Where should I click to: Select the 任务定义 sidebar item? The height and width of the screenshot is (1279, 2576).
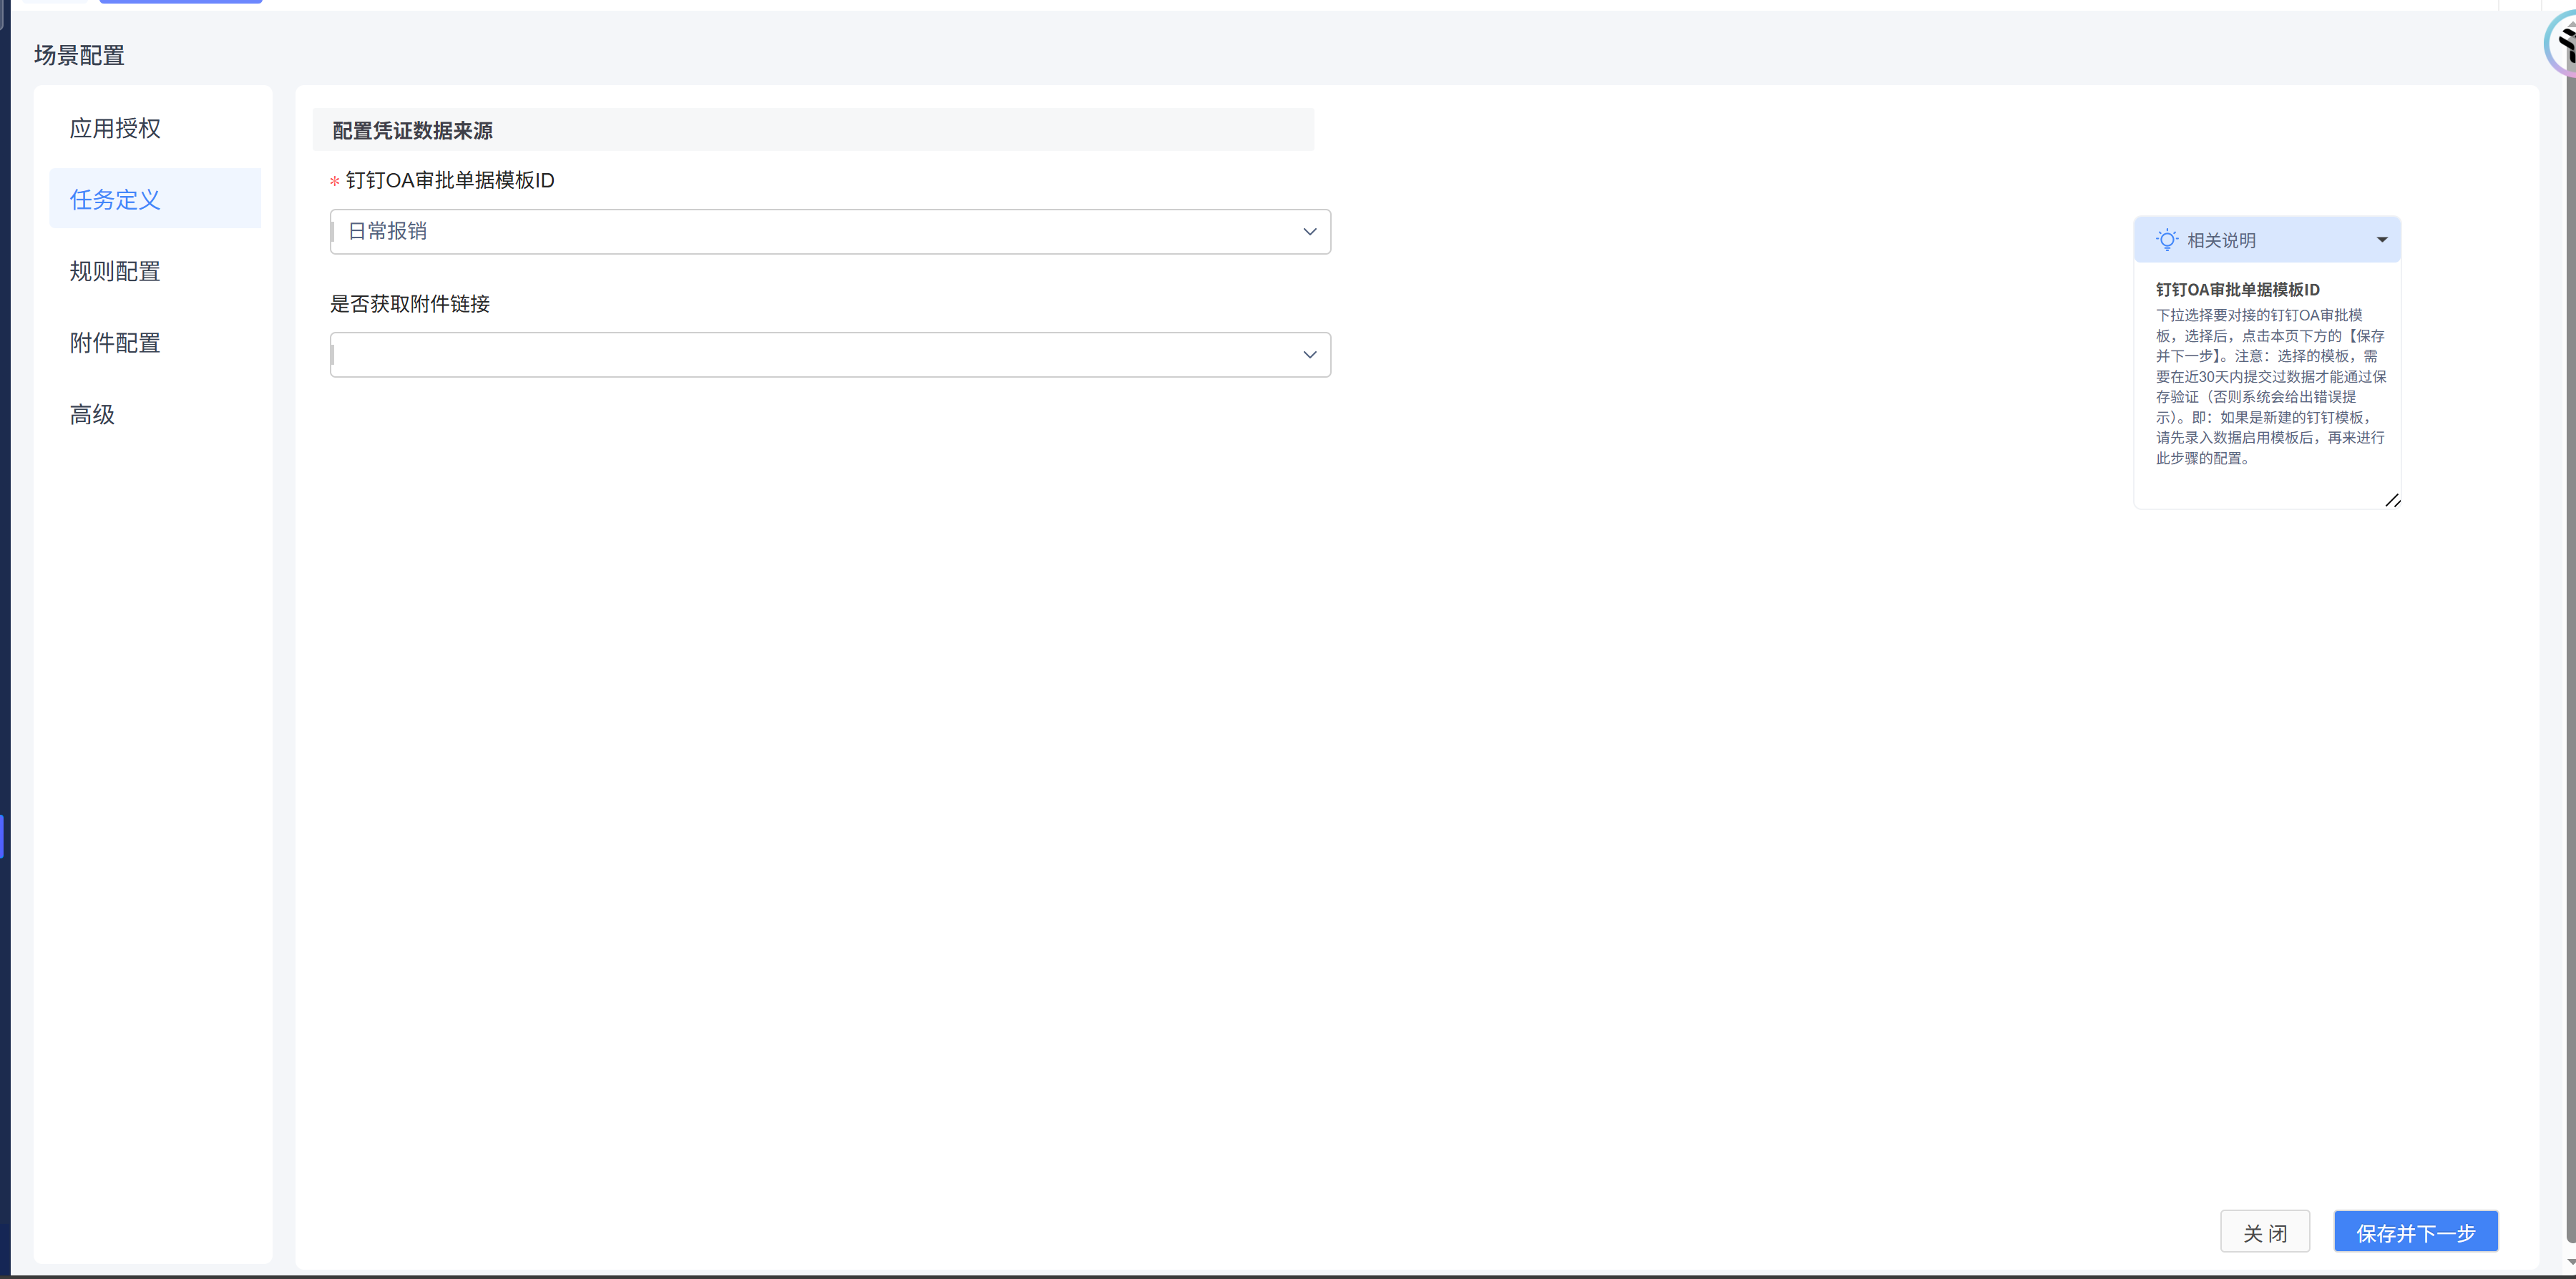[x=115, y=200]
